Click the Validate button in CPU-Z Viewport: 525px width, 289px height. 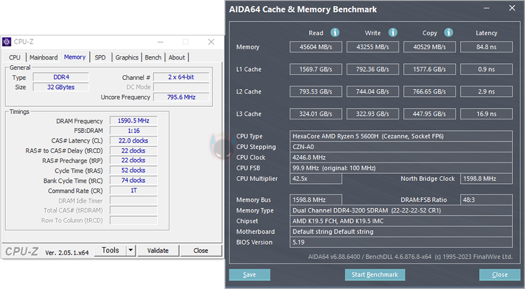coord(158,250)
